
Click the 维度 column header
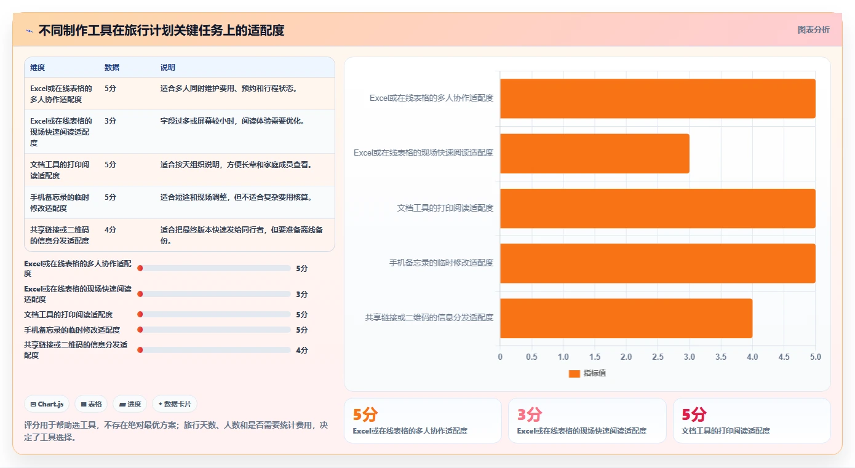(x=38, y=67)
